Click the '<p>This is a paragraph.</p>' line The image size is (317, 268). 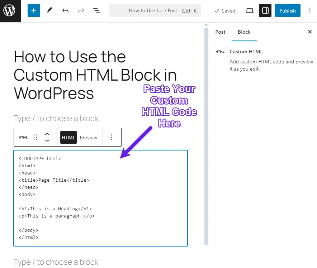click(x=57, y=216)
